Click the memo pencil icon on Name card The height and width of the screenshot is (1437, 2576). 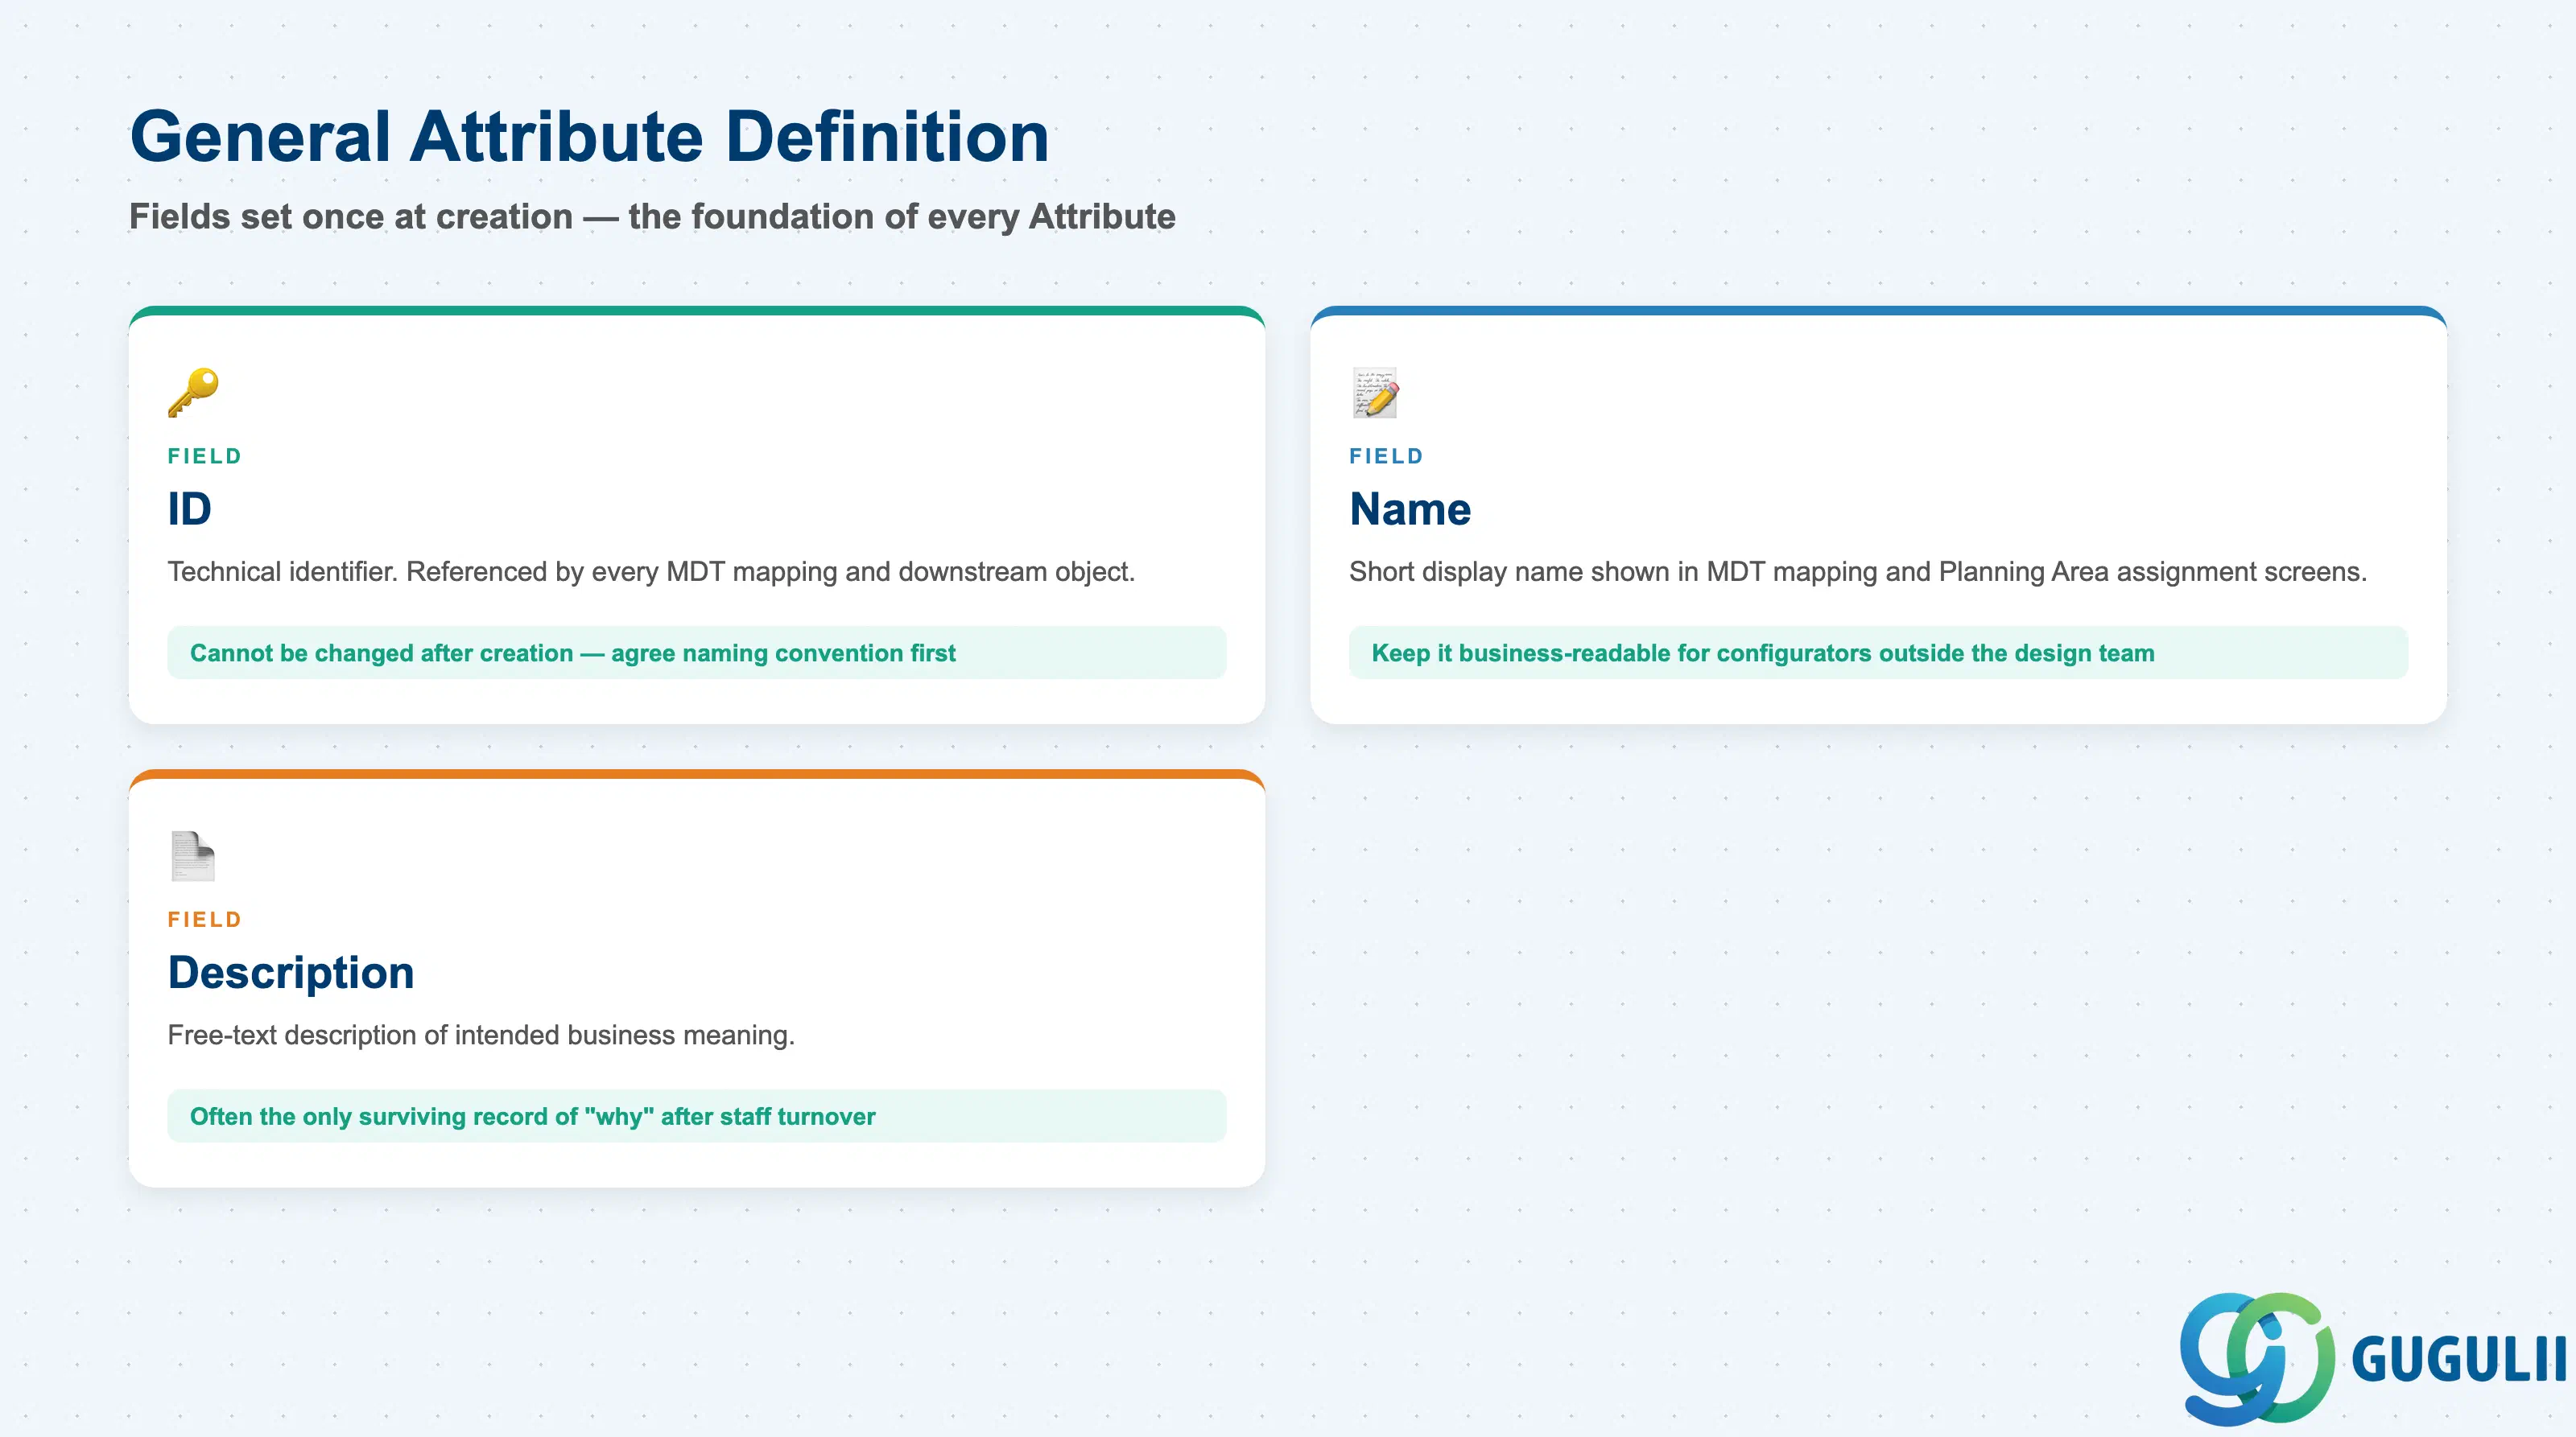click(1375, 393)
